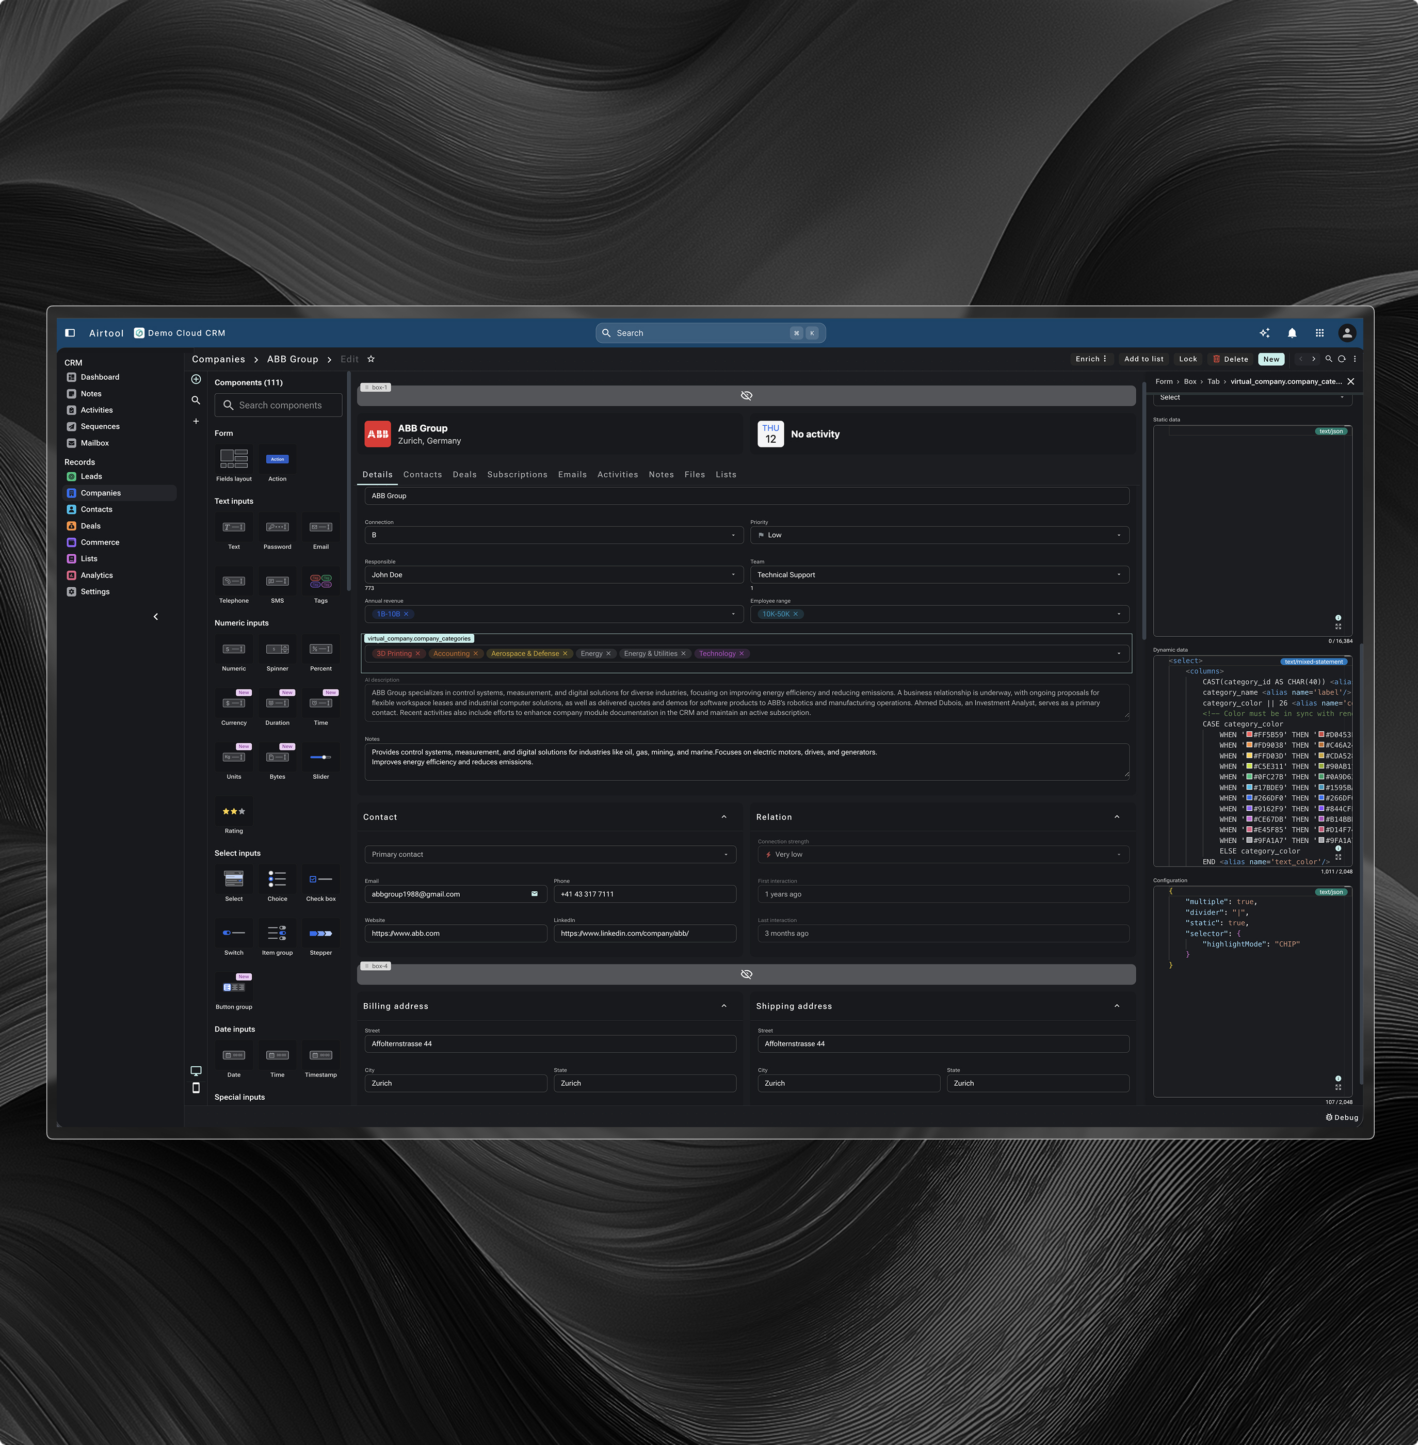
Task: Pick the Slider component
Action: [320, 758]
